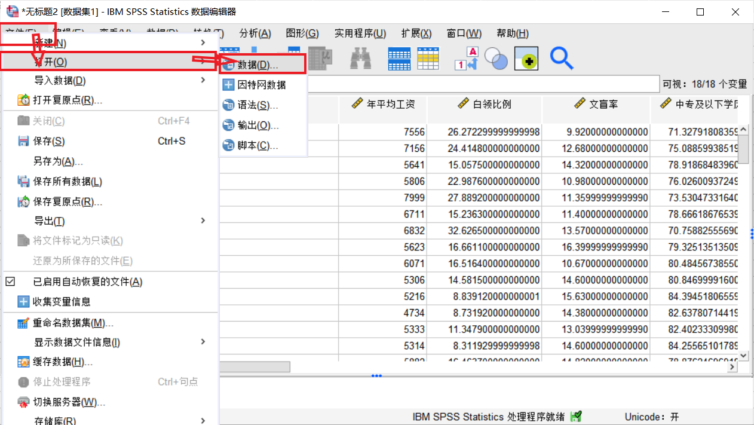The height and width of the screenshot is (425, 754).
Task: Click the overlapping circles Variable Sets icon
Action: click(x=495, y=59)
